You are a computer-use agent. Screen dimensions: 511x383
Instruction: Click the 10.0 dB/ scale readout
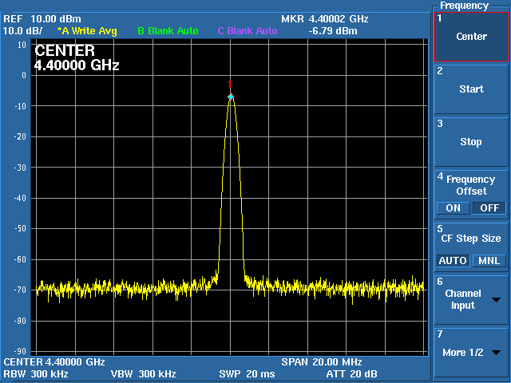[x=22, y=31]
